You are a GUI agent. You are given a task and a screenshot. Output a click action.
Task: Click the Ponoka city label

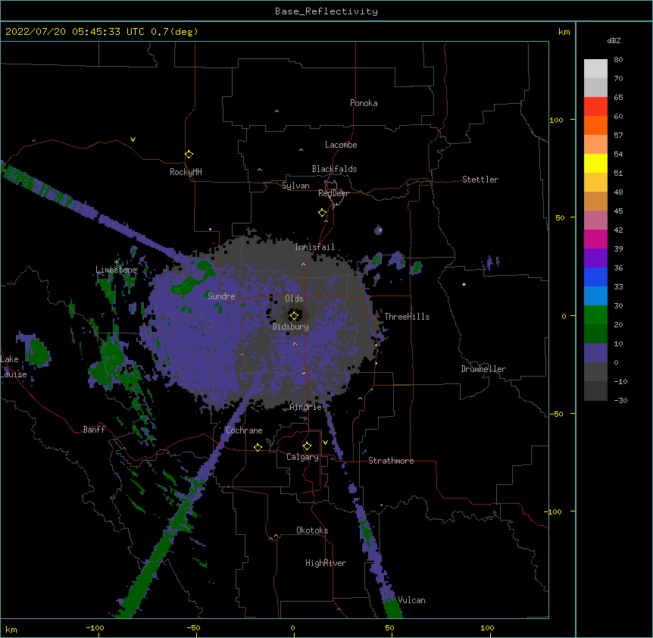tap(364, 103)
